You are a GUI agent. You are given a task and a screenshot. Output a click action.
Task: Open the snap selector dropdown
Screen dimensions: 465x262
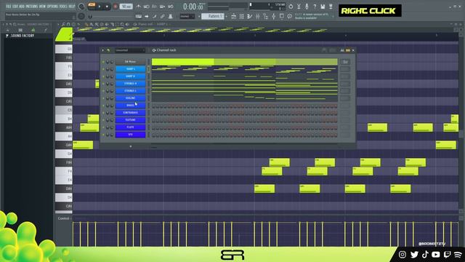coord(187,16)
